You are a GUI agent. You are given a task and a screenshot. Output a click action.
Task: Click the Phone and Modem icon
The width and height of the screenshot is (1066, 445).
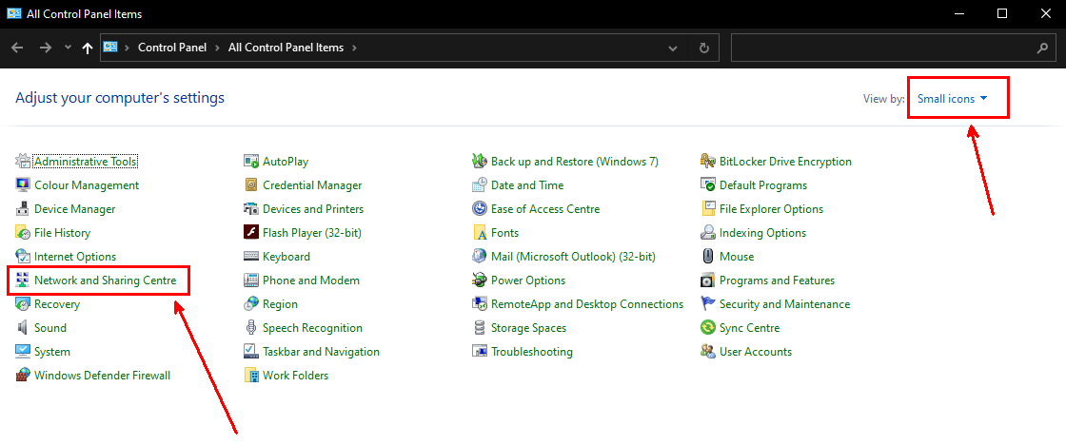click(251, 281)
